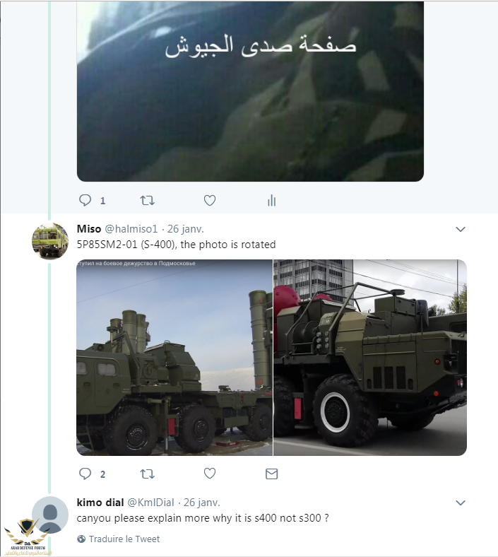Click the globe icon beside Traduire le Tweet

(x=81, y=539)
